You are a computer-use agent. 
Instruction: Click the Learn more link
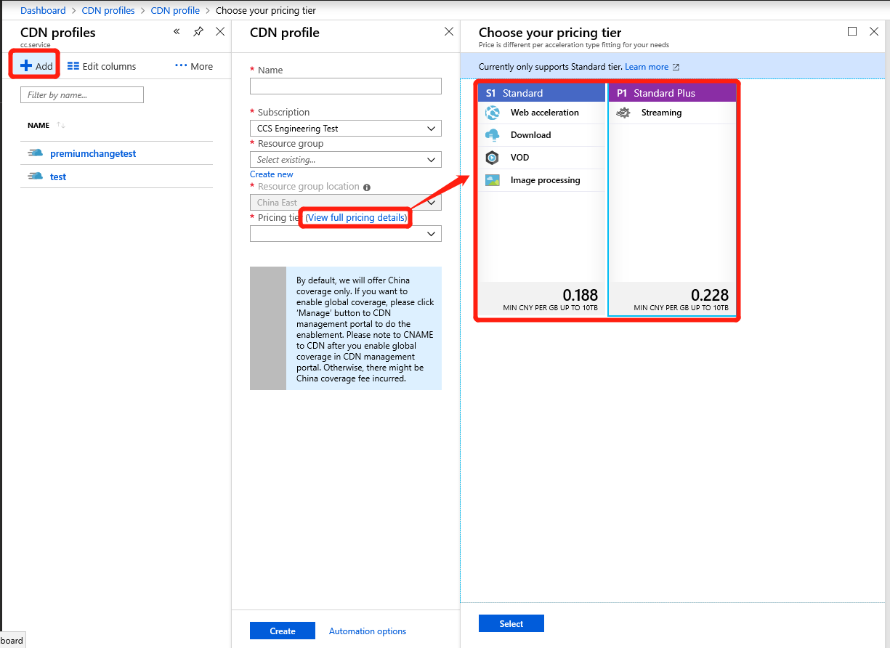pyautogui.click(x=652, y=67)
